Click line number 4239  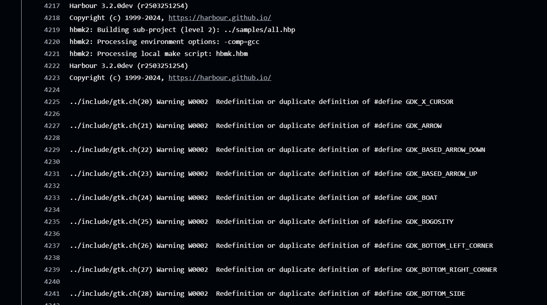pyautogui.click(x=52, y=270)
